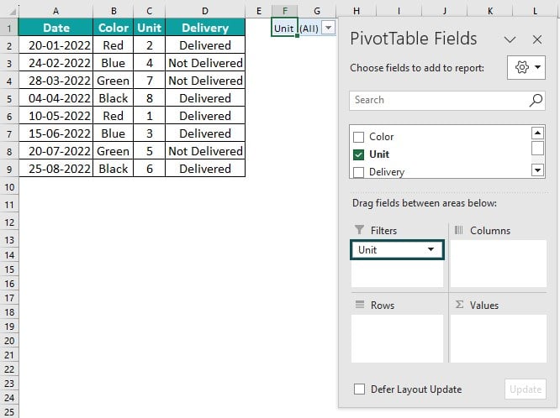Select column G header
Screen dimensions: 560x418
317,11
